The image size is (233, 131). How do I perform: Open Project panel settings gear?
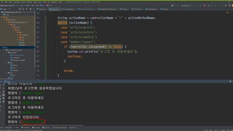31,9
